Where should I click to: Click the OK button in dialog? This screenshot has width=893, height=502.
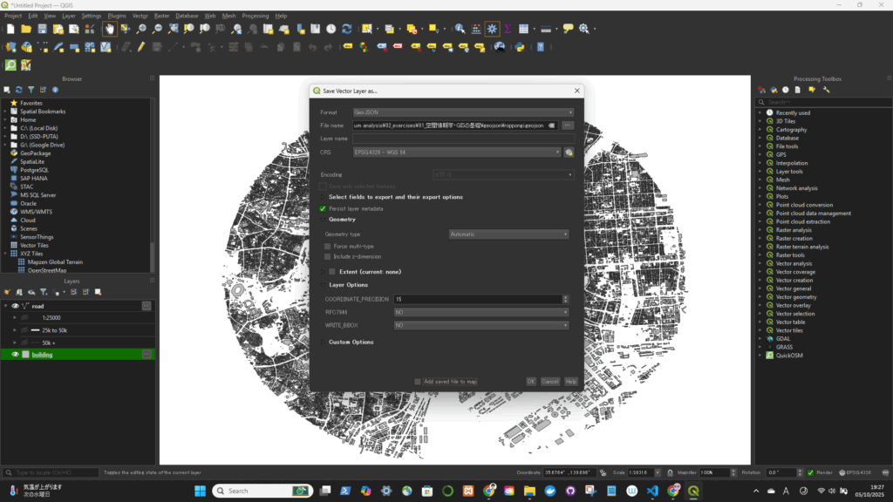tap(530, 381)
